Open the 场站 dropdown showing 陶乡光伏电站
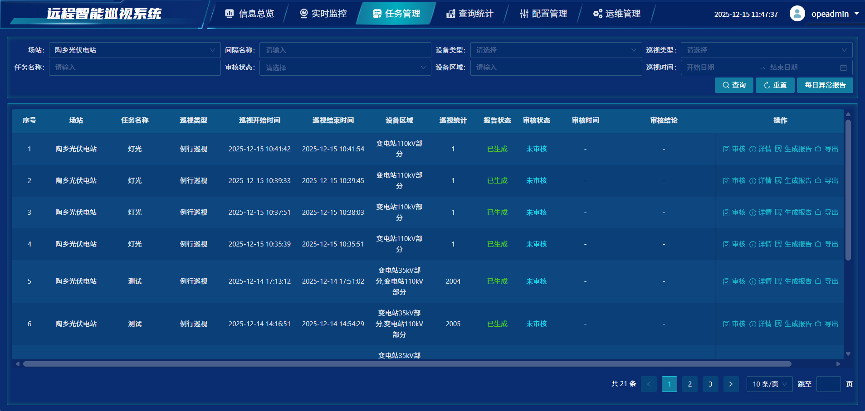Image resolution: width=865 pixels, height=411 pixels. 135,50
